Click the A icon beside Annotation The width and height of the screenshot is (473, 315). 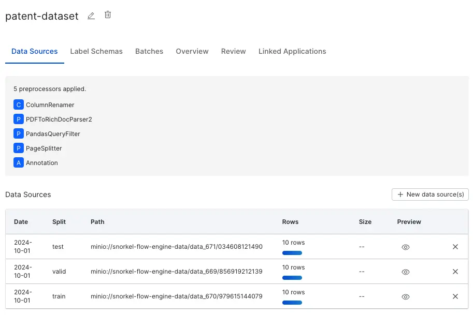tap(19, 162)
